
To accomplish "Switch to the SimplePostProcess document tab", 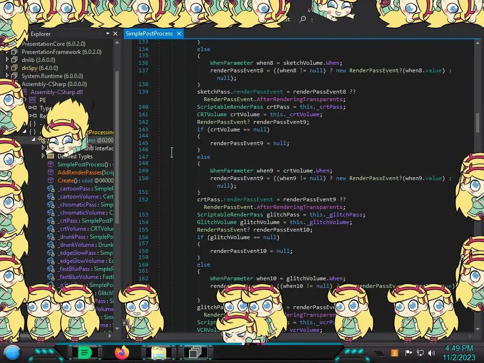I will 149,34.
